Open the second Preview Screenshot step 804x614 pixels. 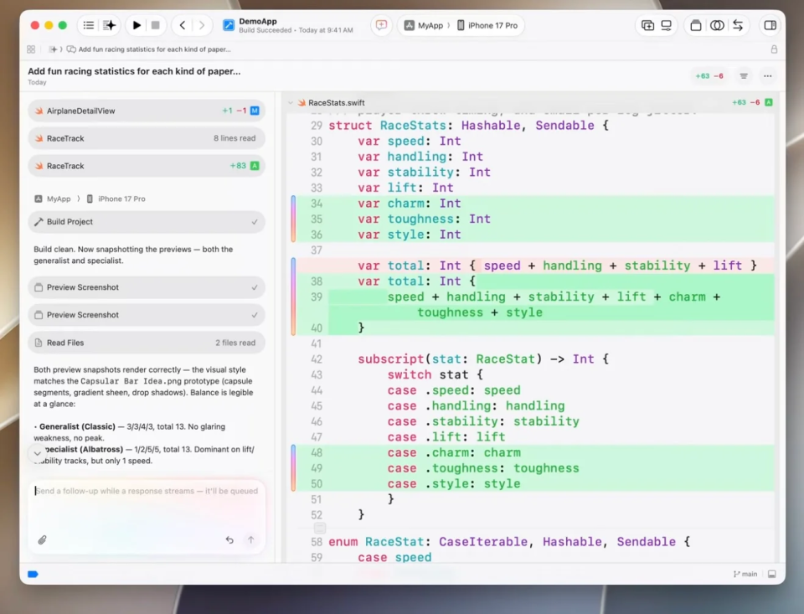pyautogui.click(x=147, y=315)
